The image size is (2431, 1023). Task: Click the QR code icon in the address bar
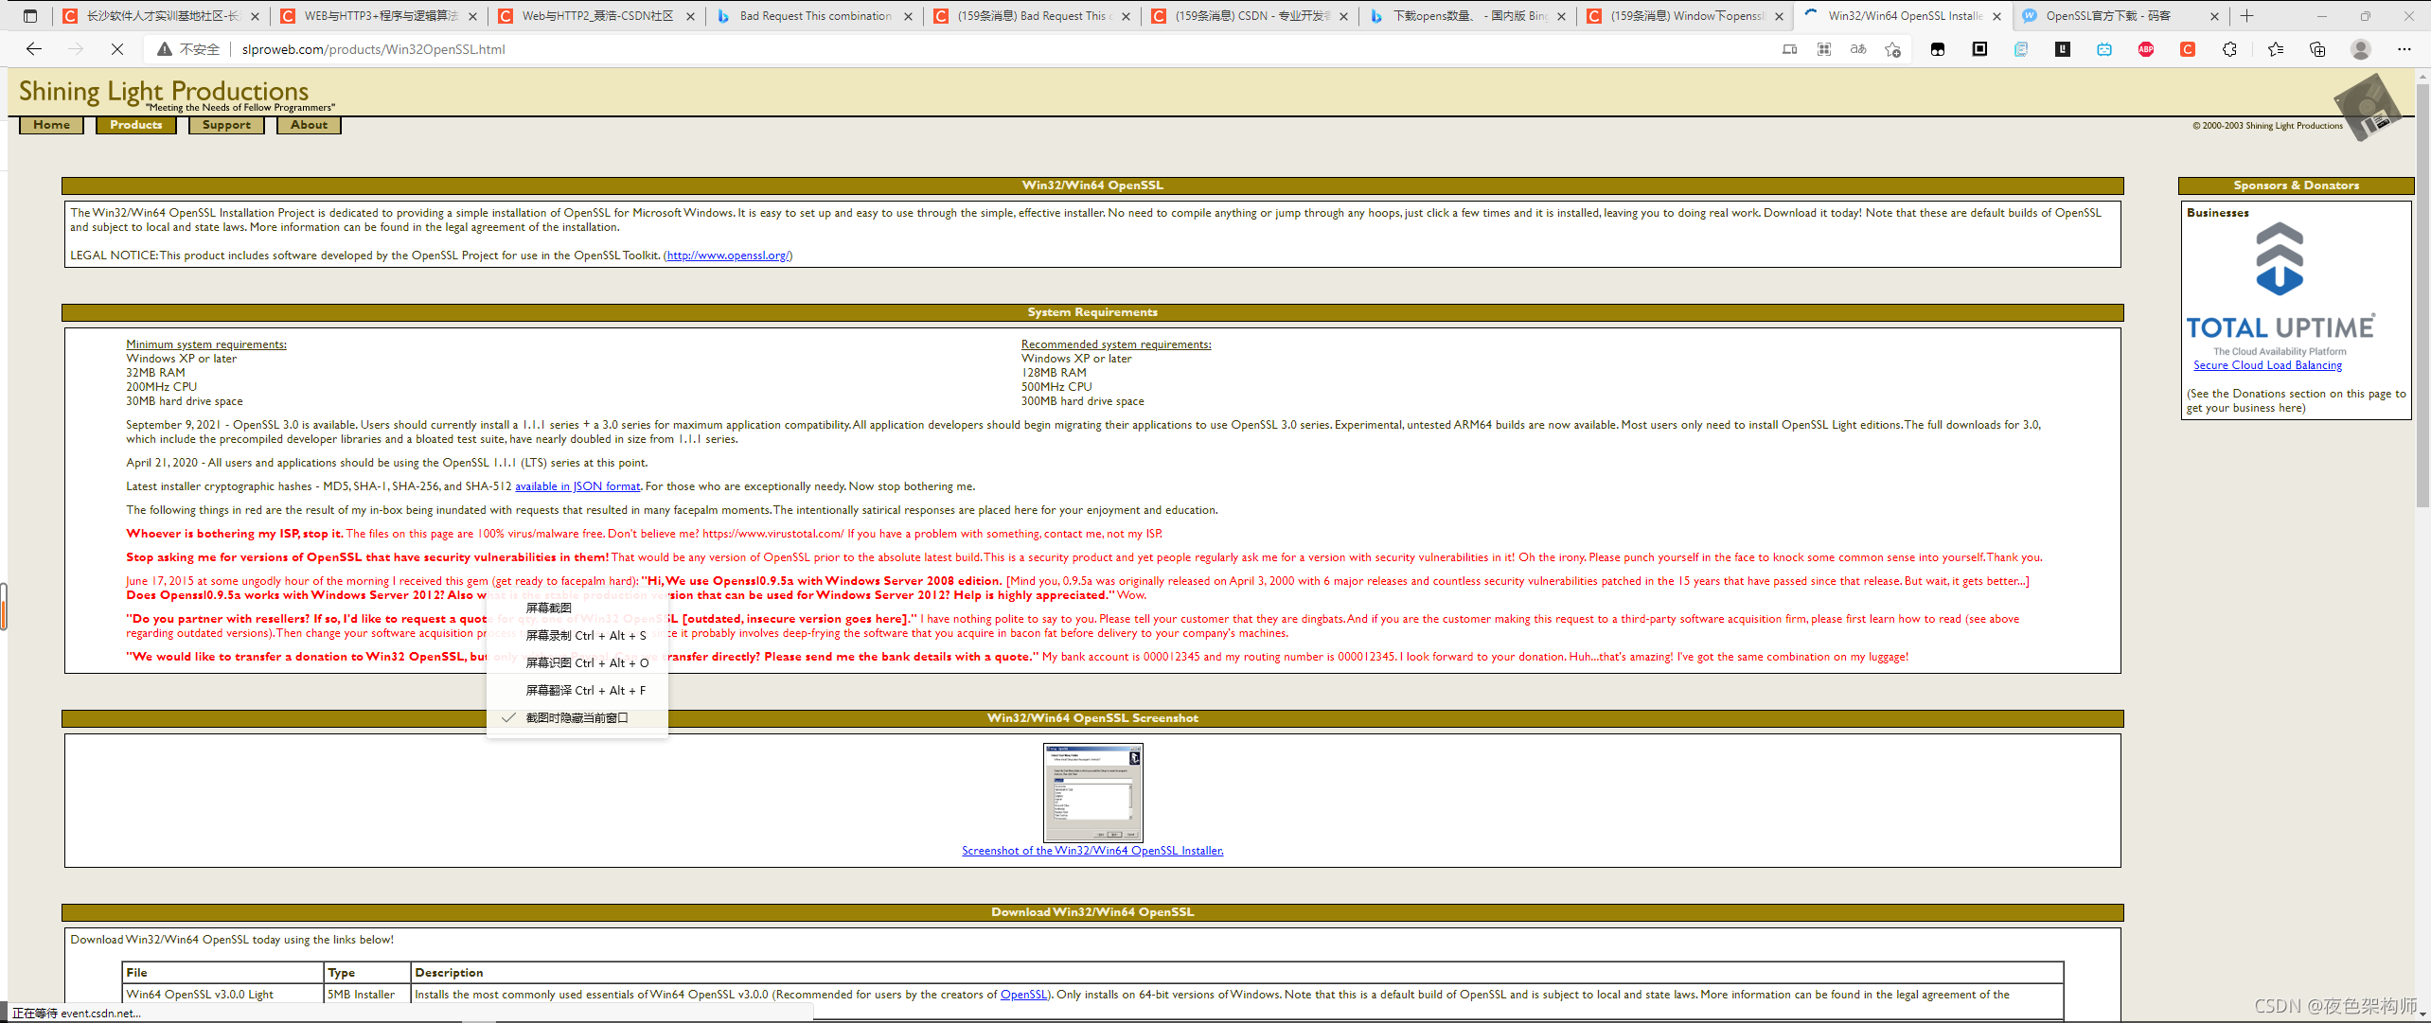pyautogui.click(x=1824, y=49)
